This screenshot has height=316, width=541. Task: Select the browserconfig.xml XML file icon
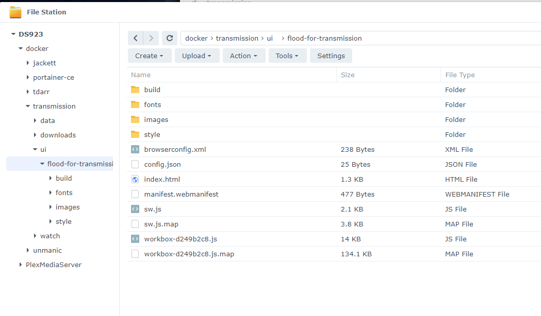coord(135,149)
